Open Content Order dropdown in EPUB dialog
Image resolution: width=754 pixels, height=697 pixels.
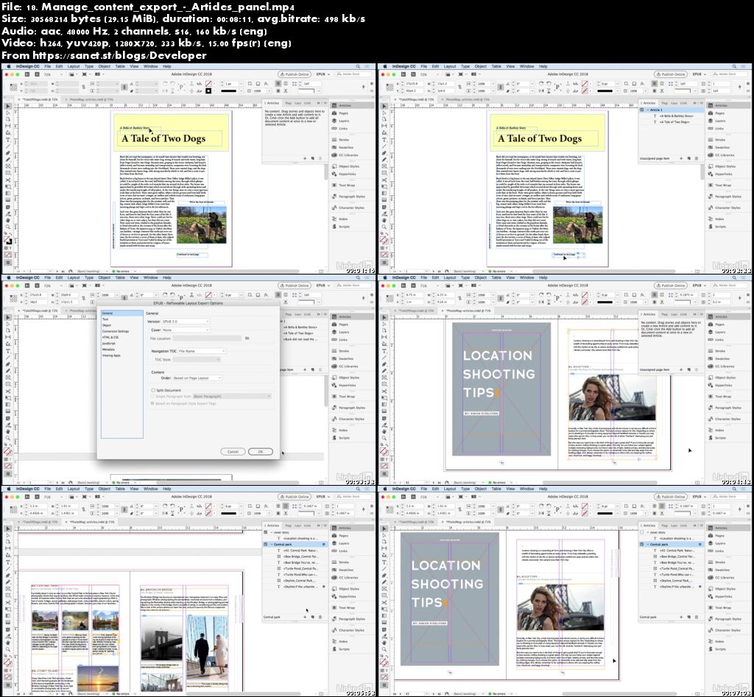pos(197,378)
